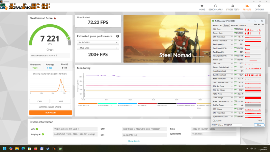
Task: Click the NVIDIA GeForce RTX 5070 Ti score label
Action: [50, 55]
